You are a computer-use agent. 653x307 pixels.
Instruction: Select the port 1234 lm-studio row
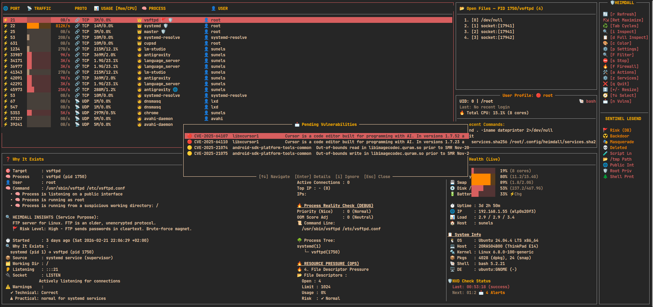(228, 49)
